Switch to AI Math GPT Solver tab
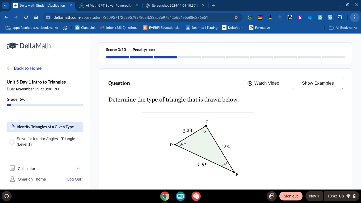The image size is (361, 203). point(109,6)
